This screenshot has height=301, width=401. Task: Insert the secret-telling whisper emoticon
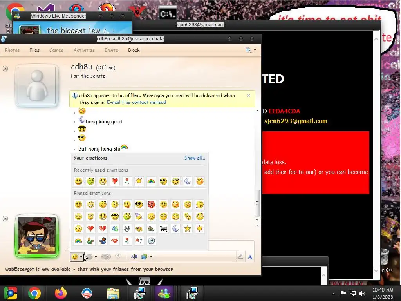(x=188, y=216)
